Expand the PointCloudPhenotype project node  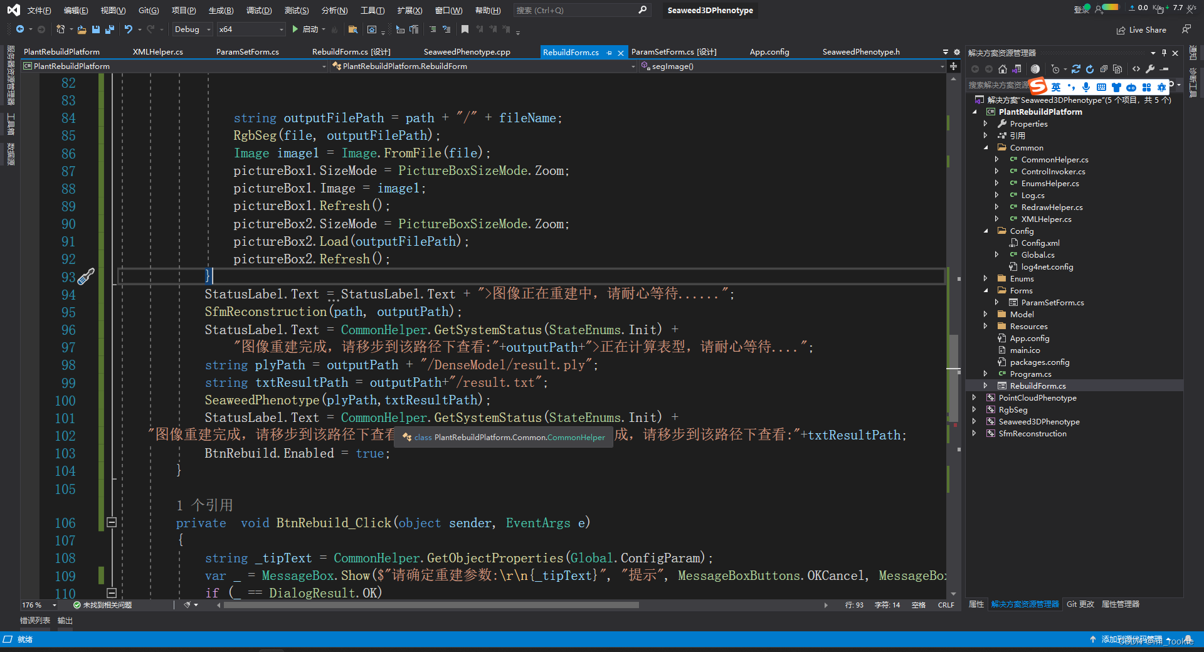pyautogui.click(x=974, y=397)
